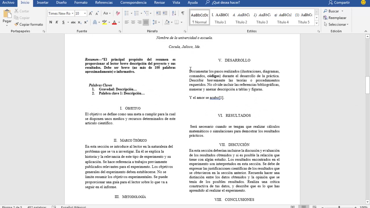Open the Párrafo dialog launcher
Image resolution: width=370 pixels, height=208 pixels.
185,31
